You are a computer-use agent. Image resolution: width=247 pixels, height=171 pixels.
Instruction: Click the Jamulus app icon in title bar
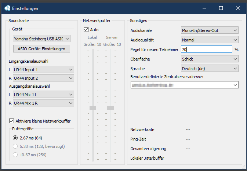coord(6,8)
